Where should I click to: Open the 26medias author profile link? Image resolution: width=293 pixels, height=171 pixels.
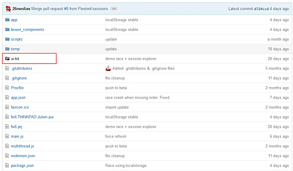point(21,9)
